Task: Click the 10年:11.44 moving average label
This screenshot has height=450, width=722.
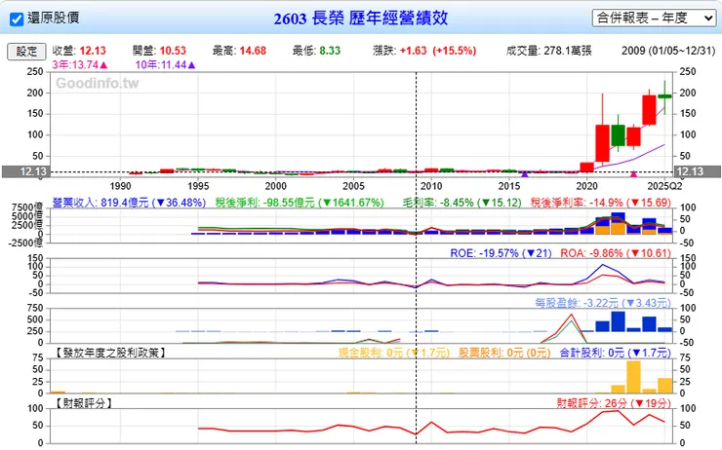Action: point(165,65)
